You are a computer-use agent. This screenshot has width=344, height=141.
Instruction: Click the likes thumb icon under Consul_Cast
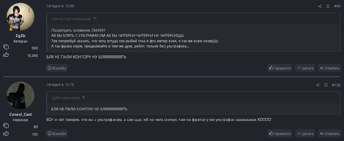click(6, 133)
